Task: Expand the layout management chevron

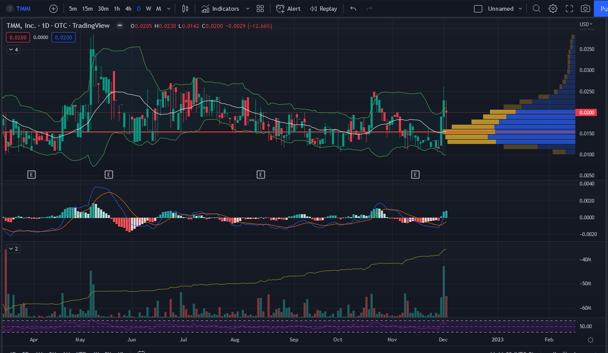Action: pos(521,9)
